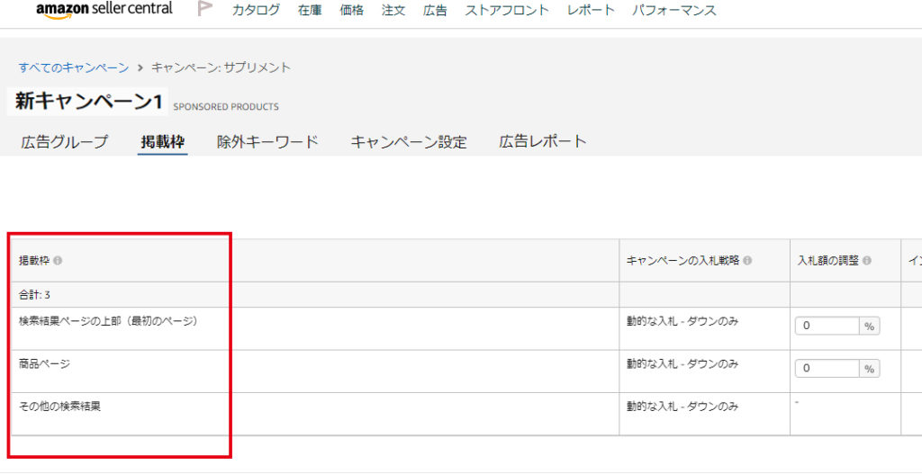Click 動的な入札 - ダウンのみ in 検索結果ページの上部 row
This screenshot has height=474, width=922.
tap(682, 321)
